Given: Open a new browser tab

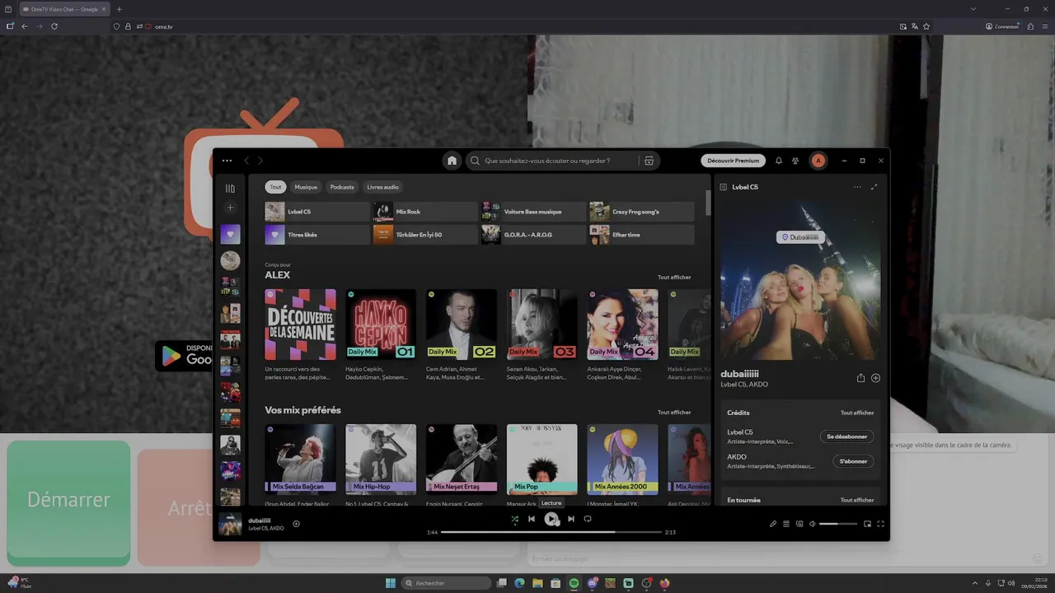Looking at the screenshot, I should click(119, 9).
